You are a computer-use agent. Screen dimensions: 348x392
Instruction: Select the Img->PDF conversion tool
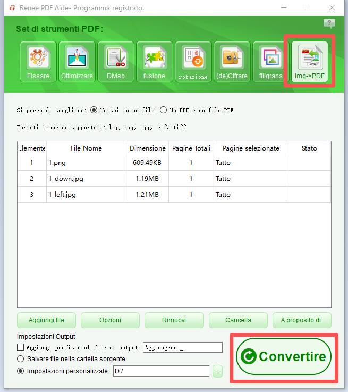tap(310, 61)
